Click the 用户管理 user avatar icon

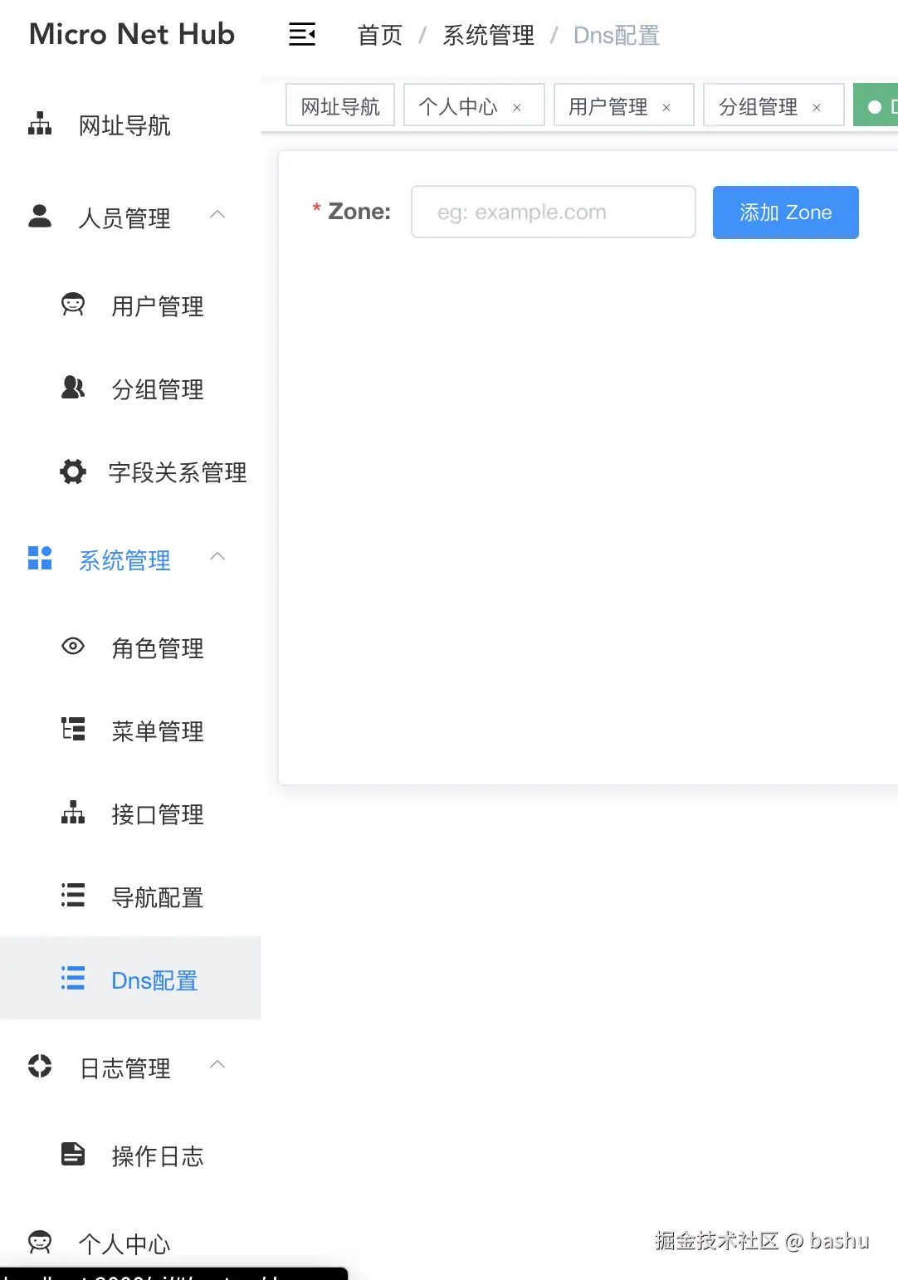tap(73, 305)
